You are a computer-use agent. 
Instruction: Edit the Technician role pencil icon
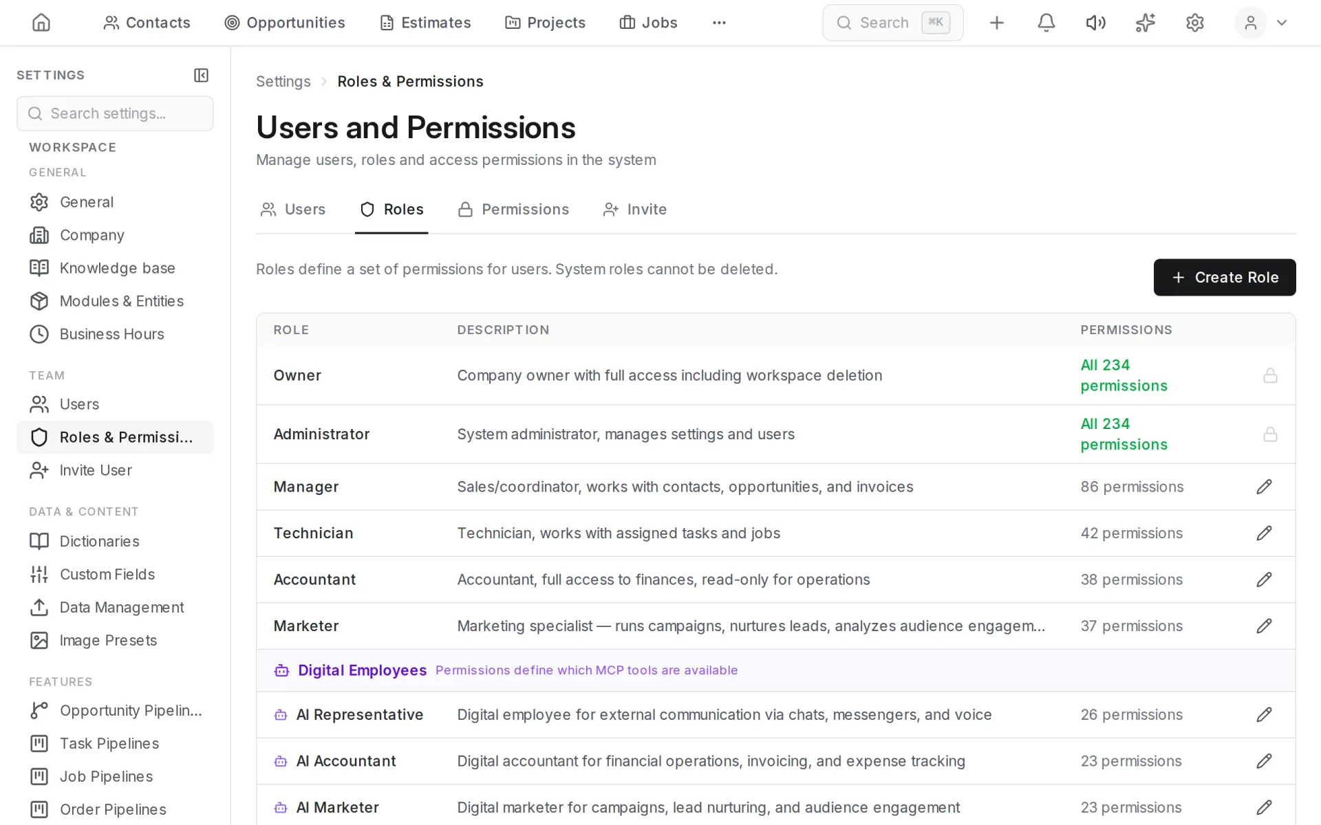point(1264,533)
